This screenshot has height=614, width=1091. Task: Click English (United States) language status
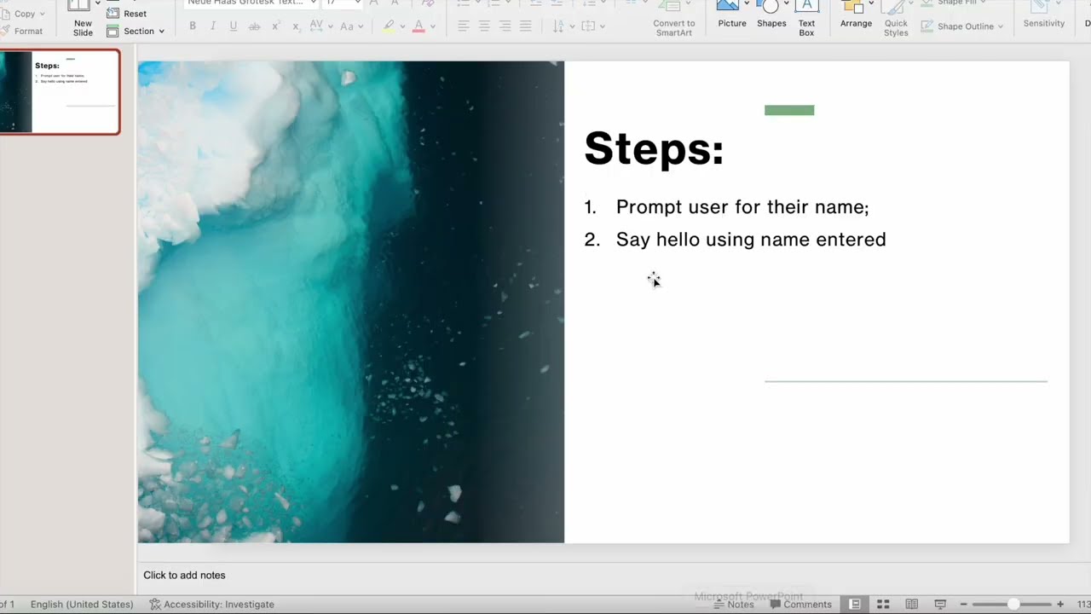pyautogui.click(x=82, y=604)
